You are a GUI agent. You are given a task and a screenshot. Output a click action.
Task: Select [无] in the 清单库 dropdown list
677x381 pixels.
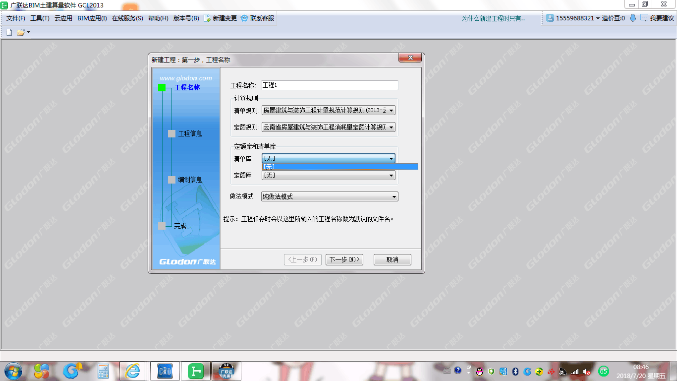click(340, 167)
